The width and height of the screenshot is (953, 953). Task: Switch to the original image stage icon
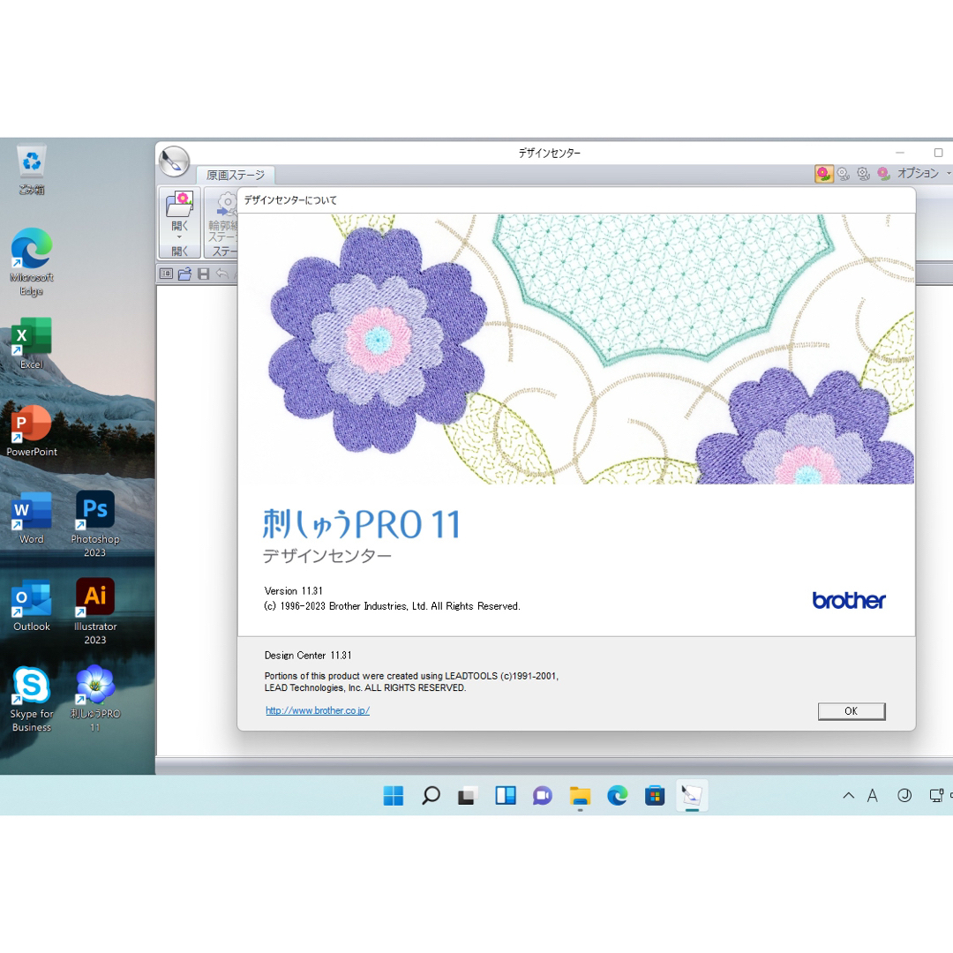point(823,174)
